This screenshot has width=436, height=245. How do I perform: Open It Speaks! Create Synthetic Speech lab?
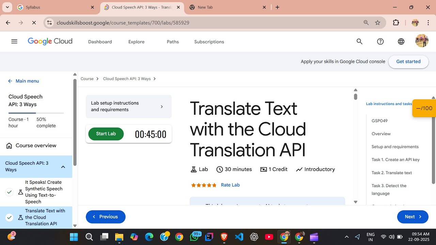pos(44,192)
